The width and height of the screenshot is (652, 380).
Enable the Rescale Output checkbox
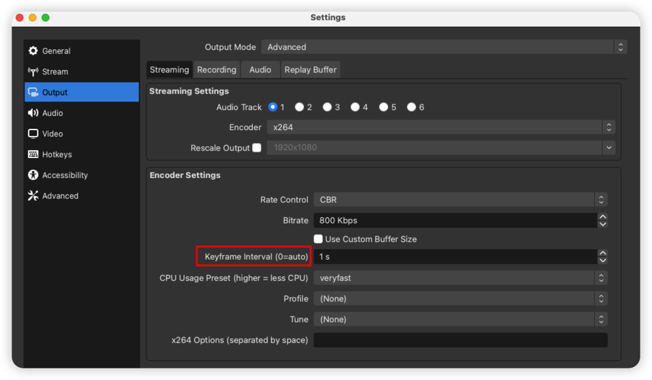(x=257, y=148)
